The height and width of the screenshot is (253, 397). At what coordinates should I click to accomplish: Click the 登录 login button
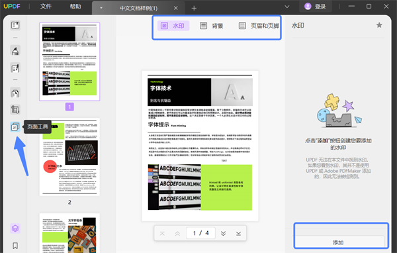tap(316, 7)
